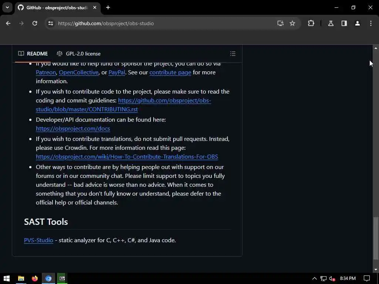Open Chrome Labs flask icon
Screen dimensions: 379x284
pyautogui.click(x=331, y=23)
